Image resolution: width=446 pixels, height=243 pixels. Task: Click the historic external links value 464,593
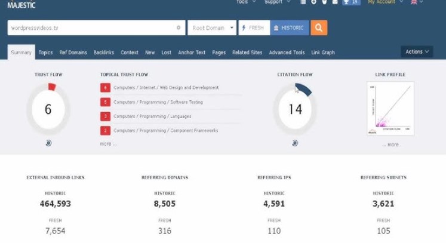[x=56, y=204]
